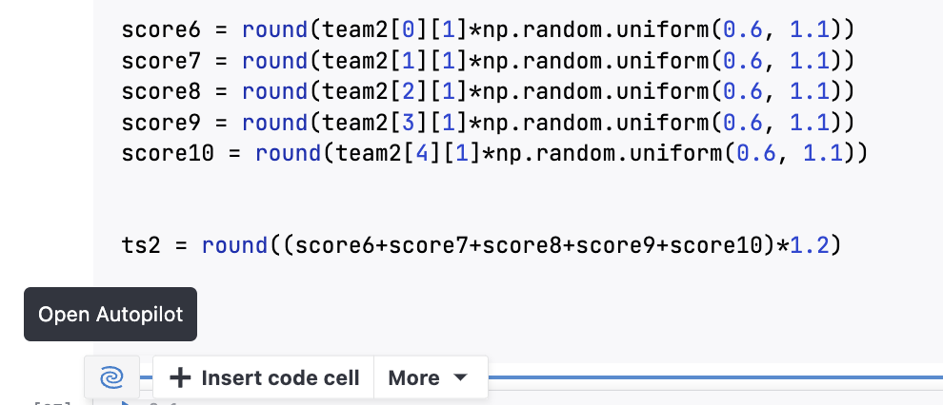Open Autopilot with the swirl icon

pos(111,377)
